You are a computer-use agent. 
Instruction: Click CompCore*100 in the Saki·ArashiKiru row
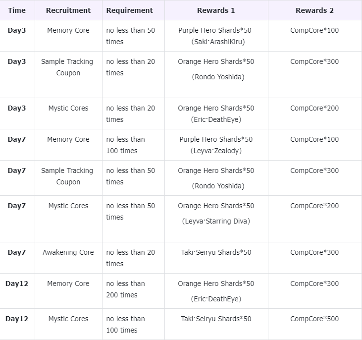[x=314, y=30]
